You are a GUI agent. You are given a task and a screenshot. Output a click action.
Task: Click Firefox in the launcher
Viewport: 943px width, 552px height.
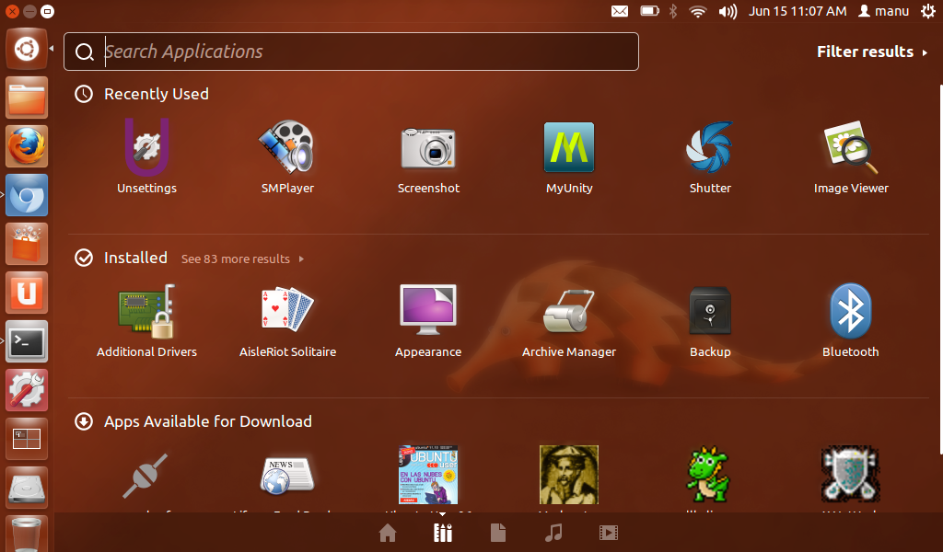(27, 146)
